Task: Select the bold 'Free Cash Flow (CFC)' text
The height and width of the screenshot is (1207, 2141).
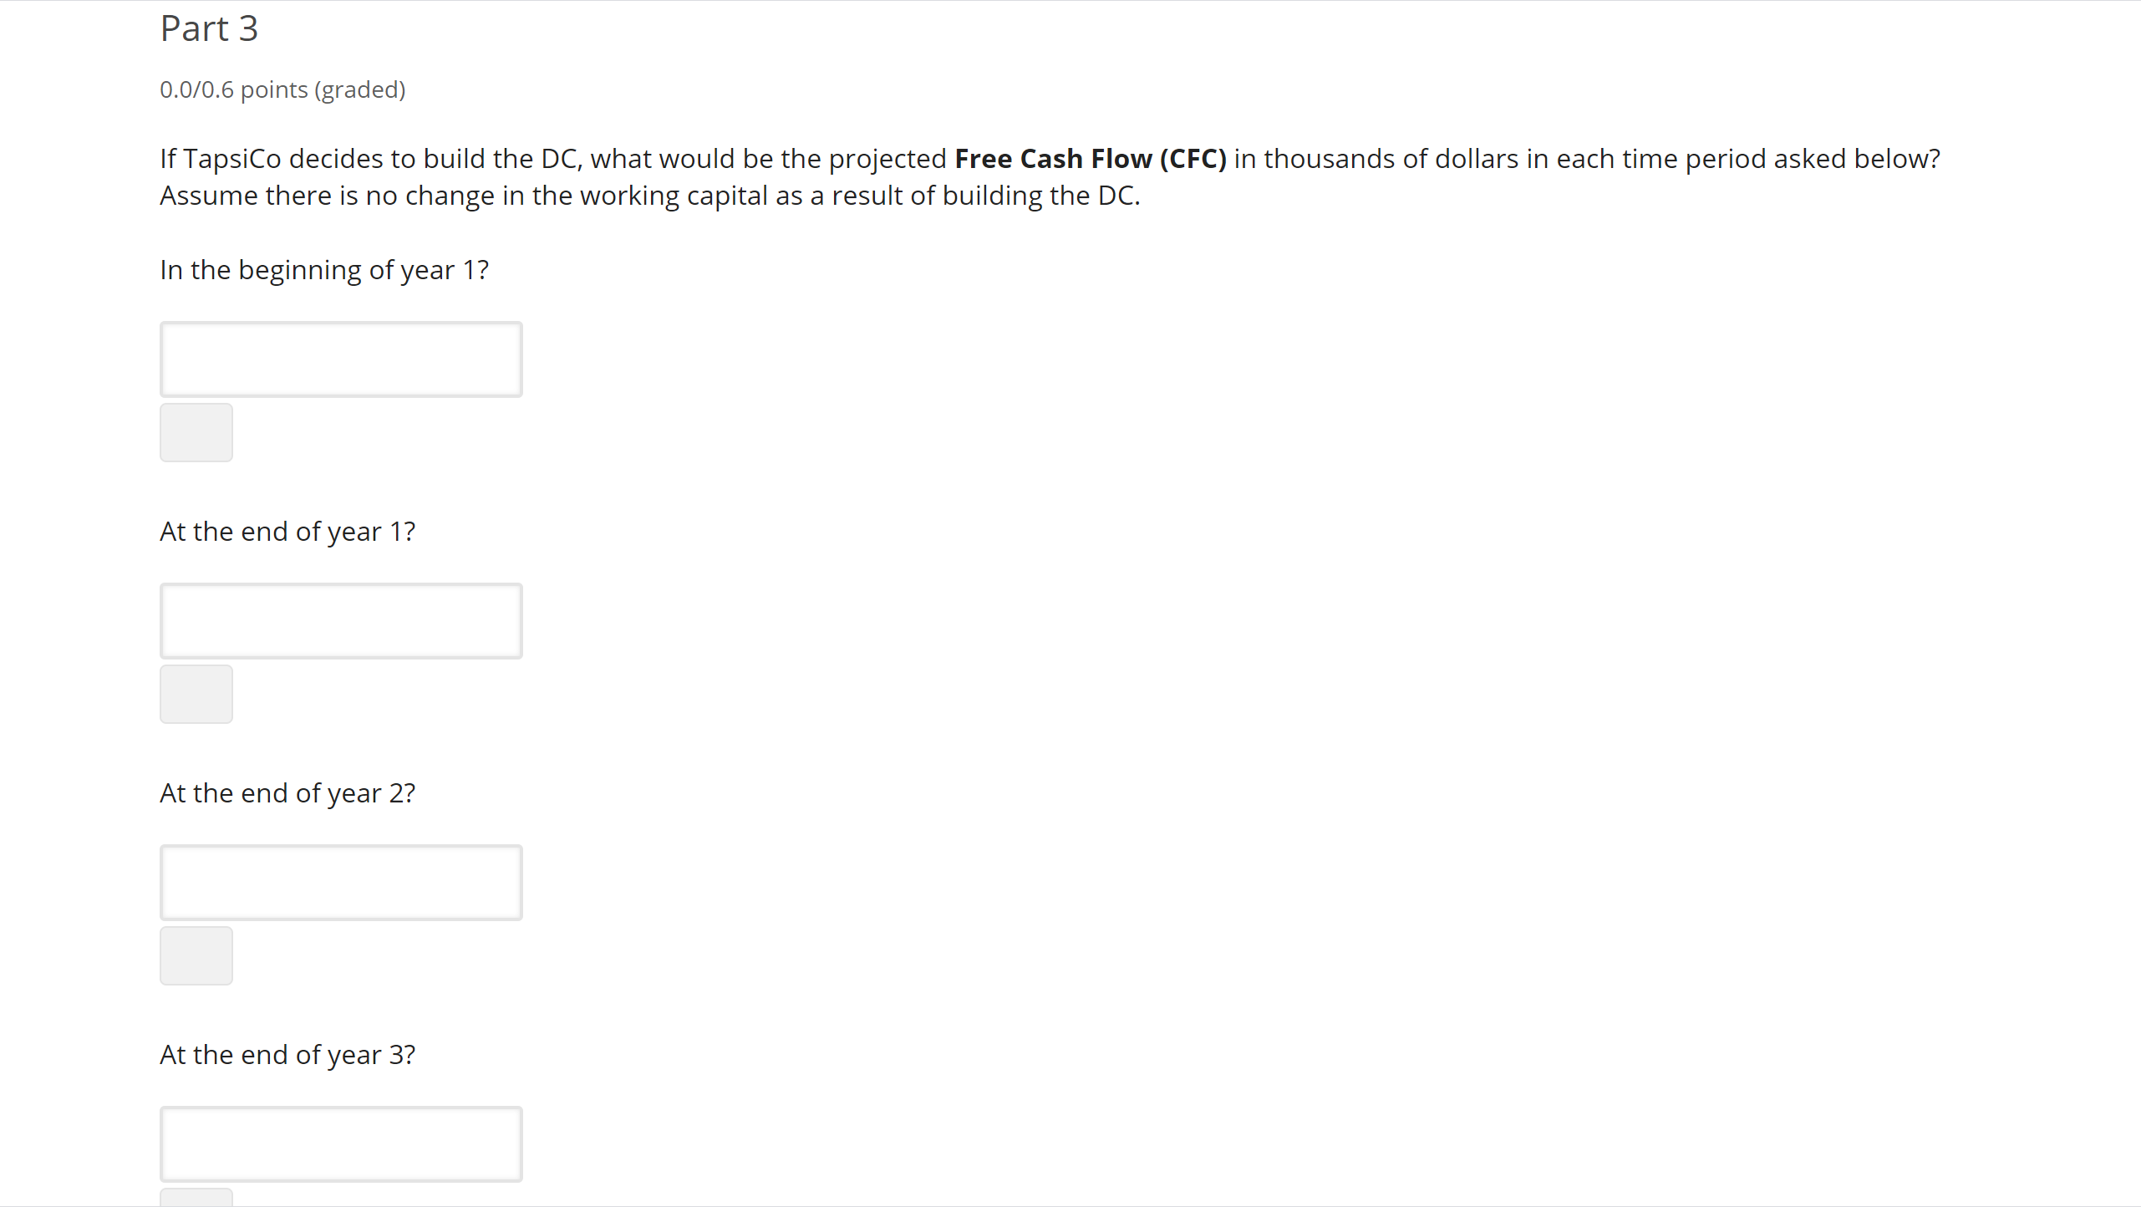Action: click(1090, 158)
